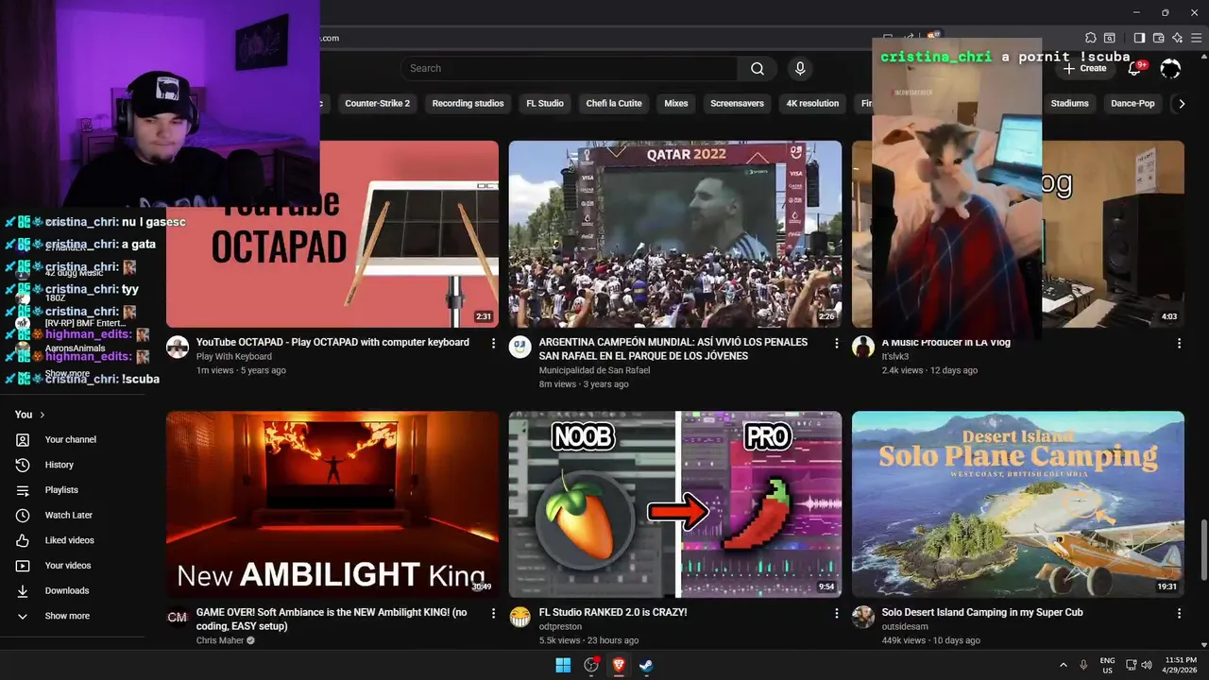Open the Brave browser search-tabs icon
Image resolution: width=1209 pixels, height=680 pixels.
point(1110,38)
